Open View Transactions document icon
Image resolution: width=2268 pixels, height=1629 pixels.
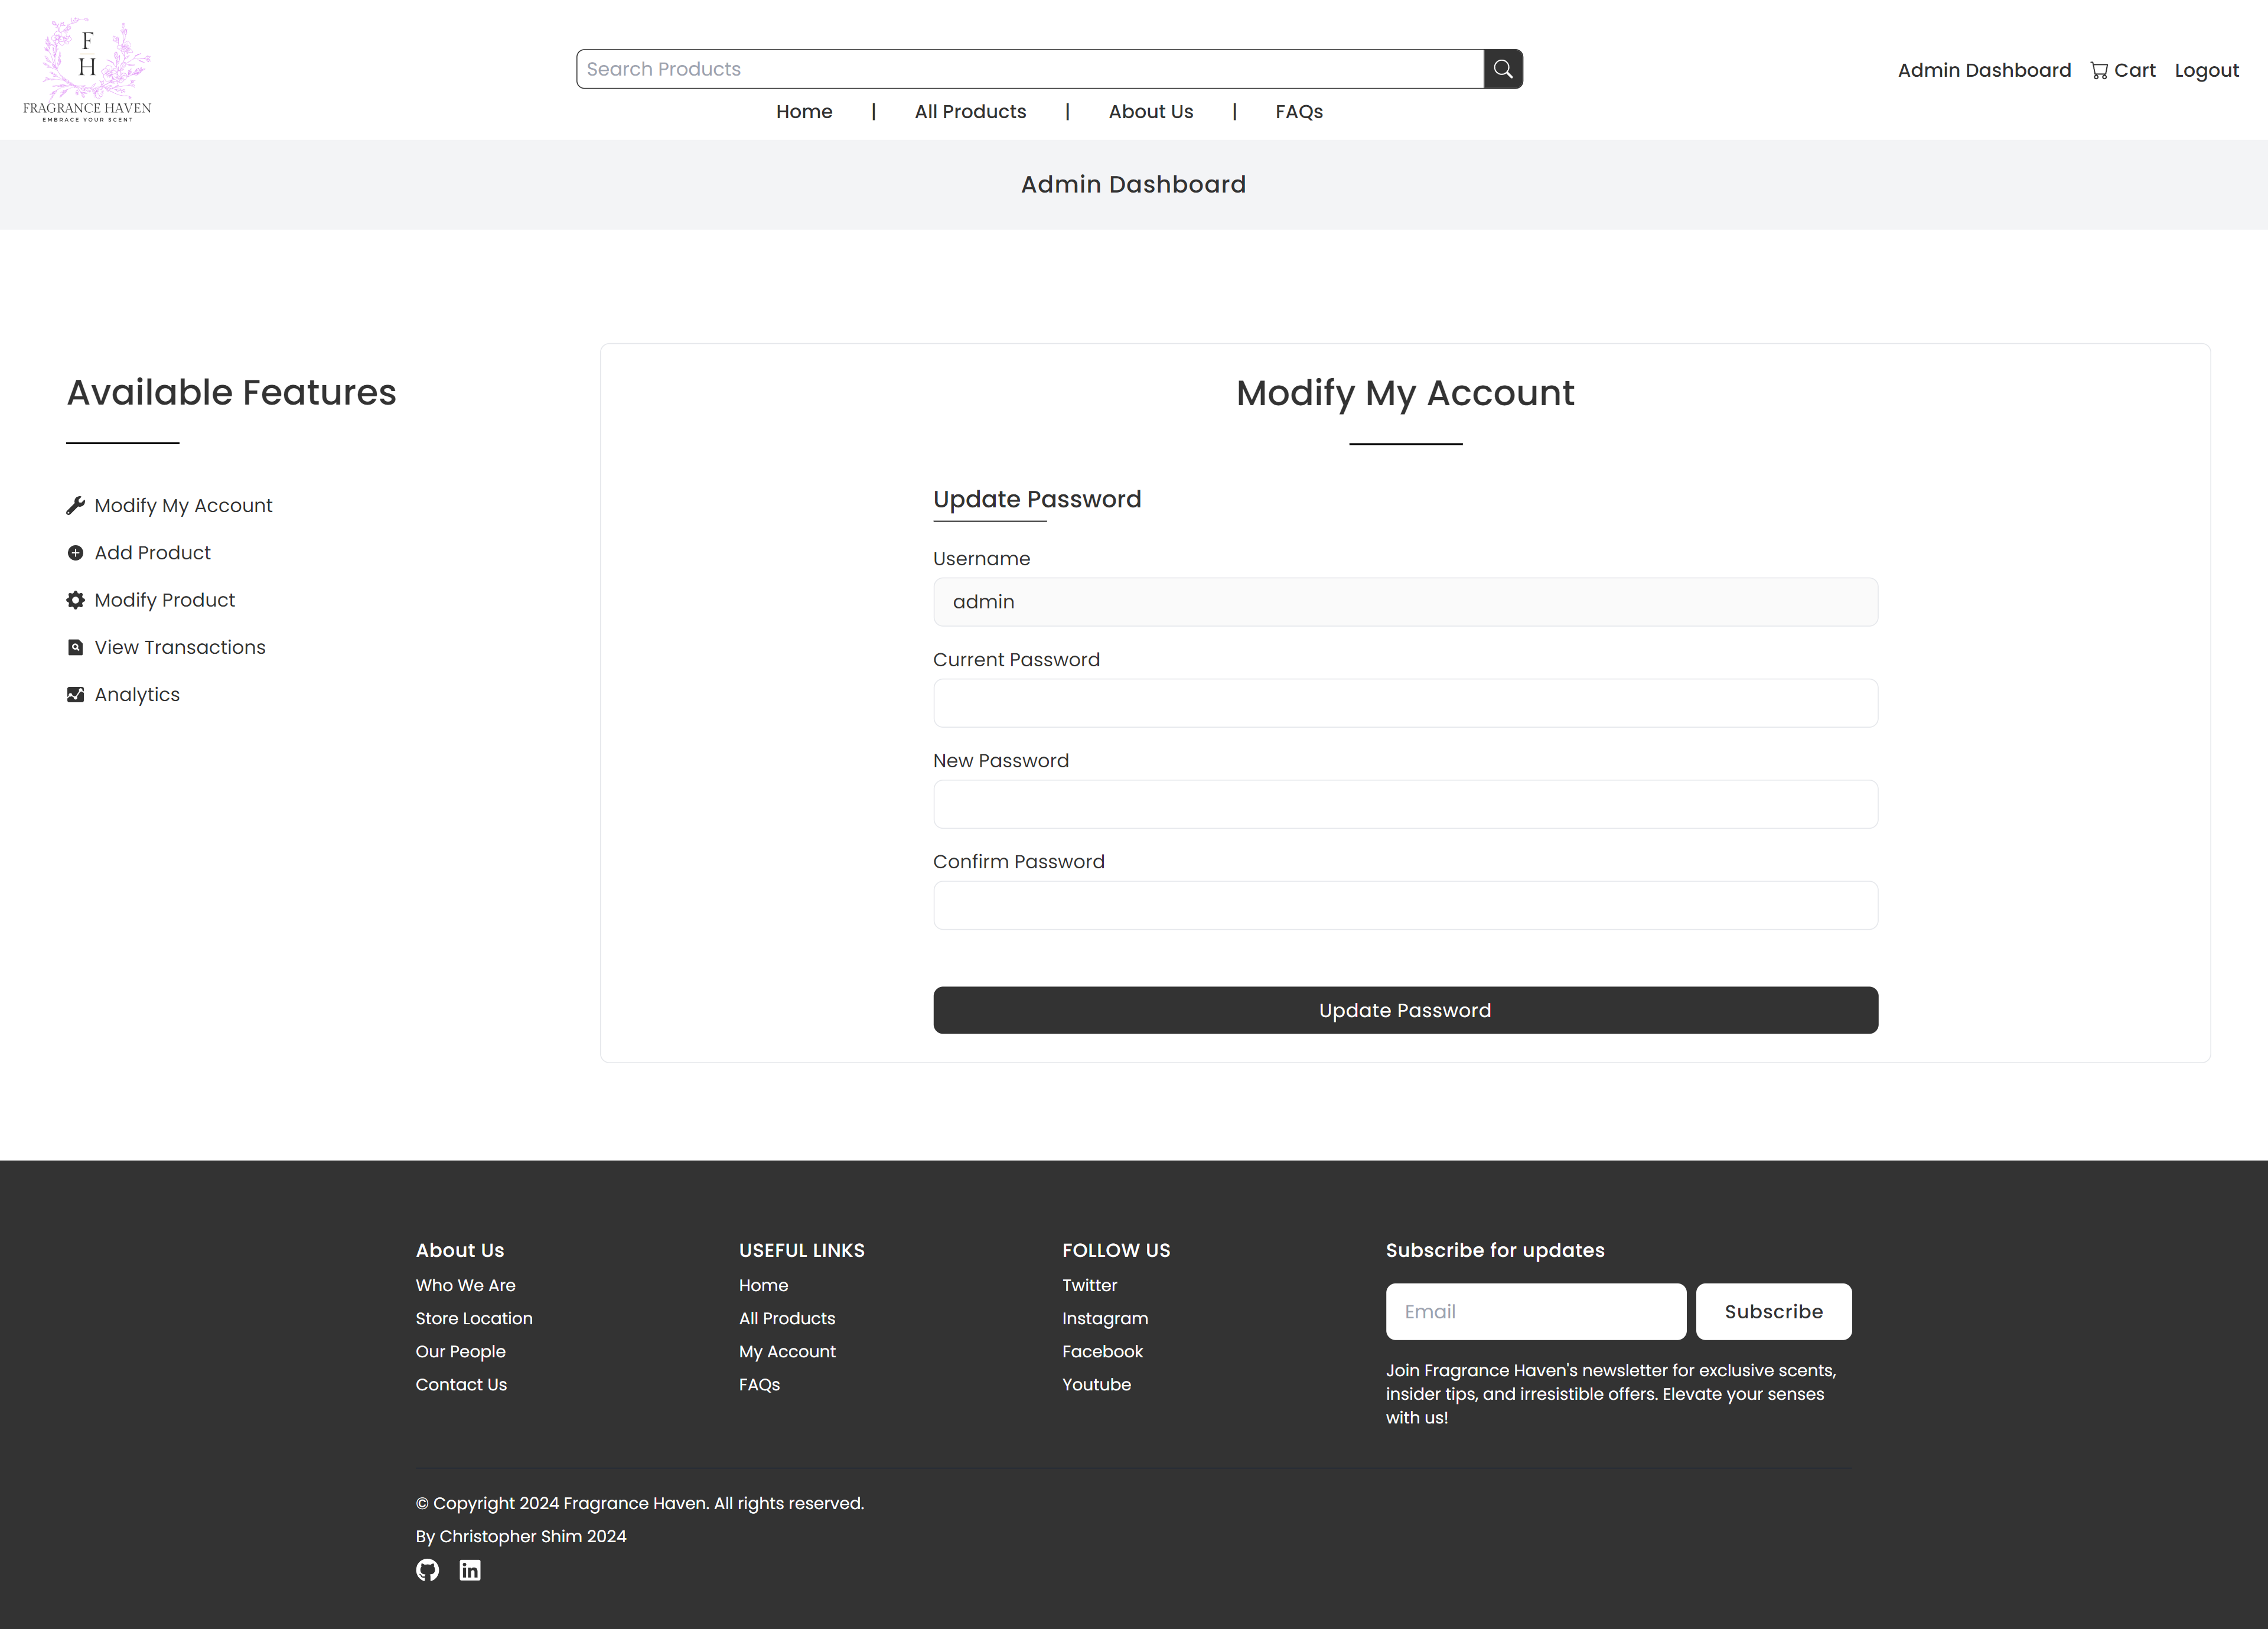(76, 647)
